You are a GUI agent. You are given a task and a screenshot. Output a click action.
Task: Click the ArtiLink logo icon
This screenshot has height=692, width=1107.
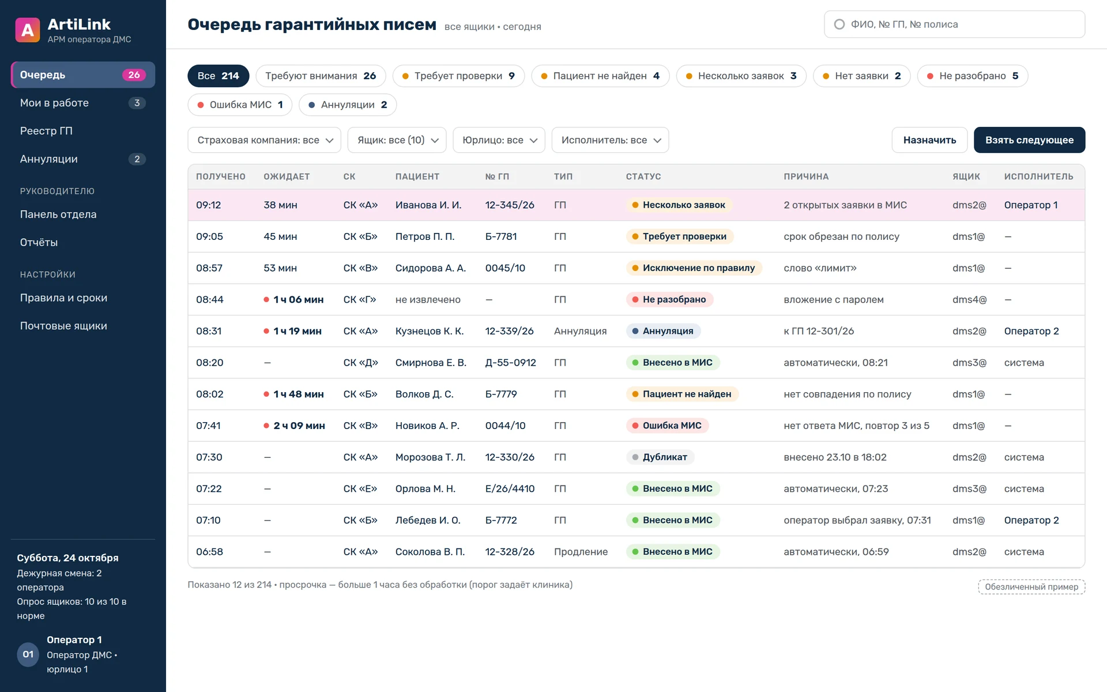28,30
